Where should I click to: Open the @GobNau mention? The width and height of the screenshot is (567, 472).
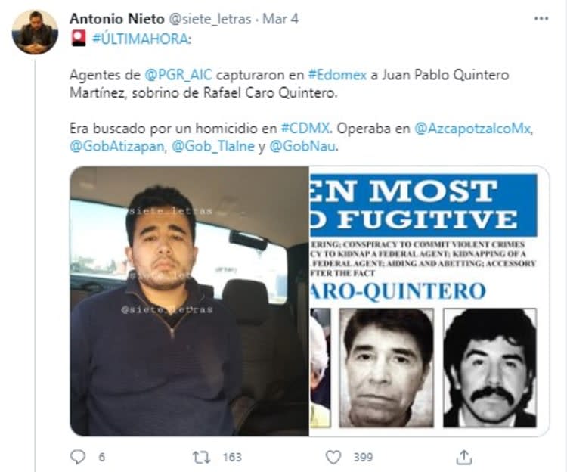point(304,147)
